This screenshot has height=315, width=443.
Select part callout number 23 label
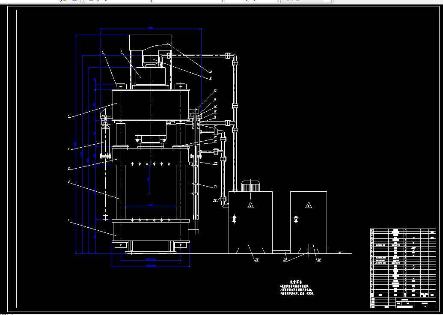tap(256, 260)
